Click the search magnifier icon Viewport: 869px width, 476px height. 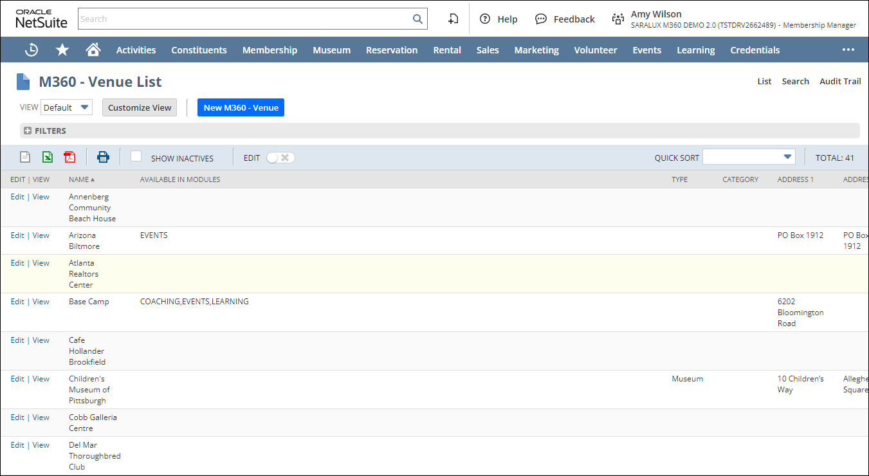click(x=417, y=19)
